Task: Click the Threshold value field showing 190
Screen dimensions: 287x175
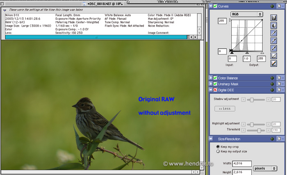Action: point(276,130)
